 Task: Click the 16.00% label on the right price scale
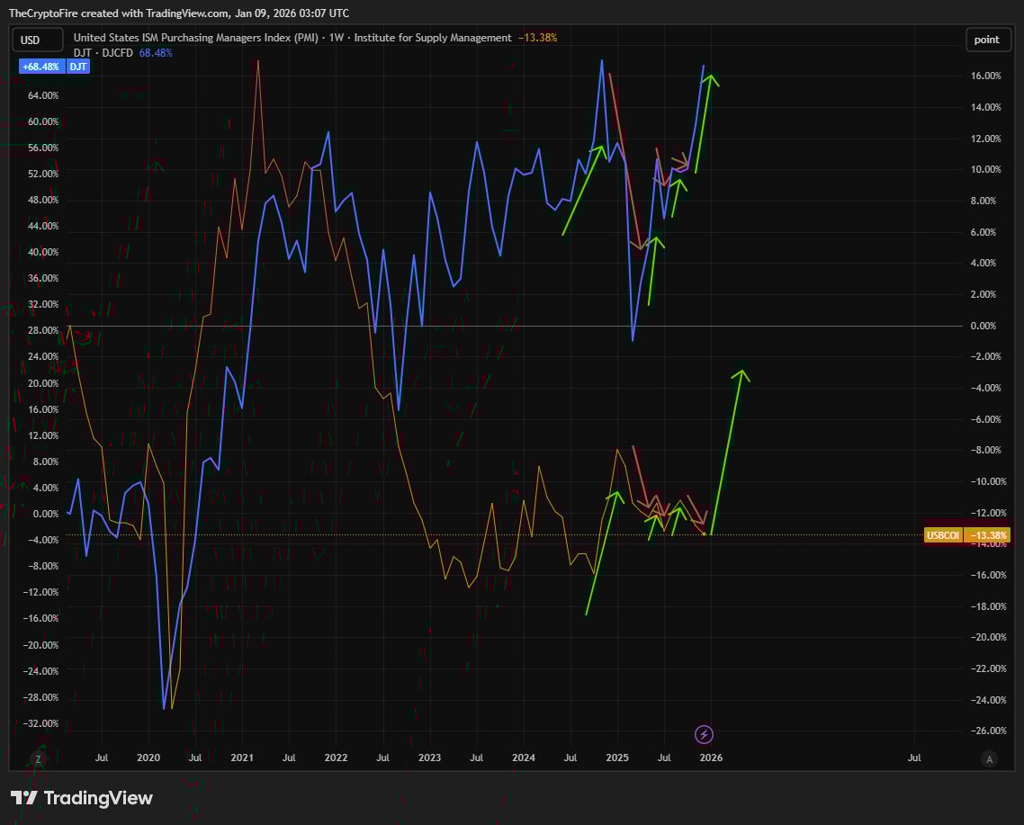click(x=985, y=76)
